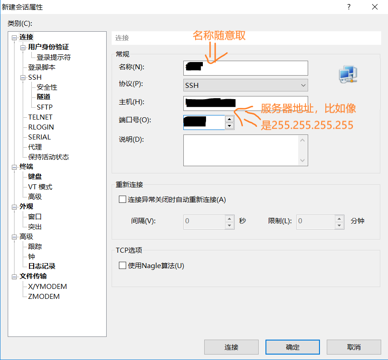Click the network computers session icon
This screenshot has height=360, width=388.
348,74
